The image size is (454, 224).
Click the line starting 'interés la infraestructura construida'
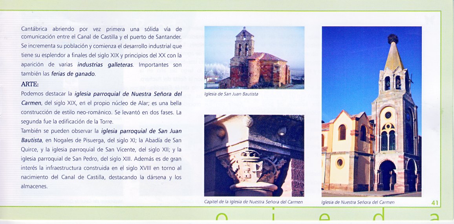(101, 168)
